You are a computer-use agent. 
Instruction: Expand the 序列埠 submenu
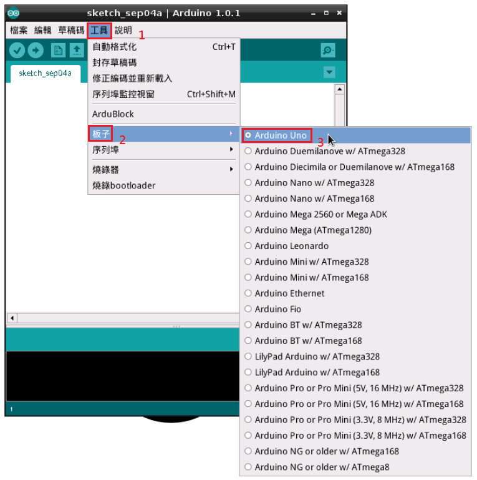click(x=163, y=150)
